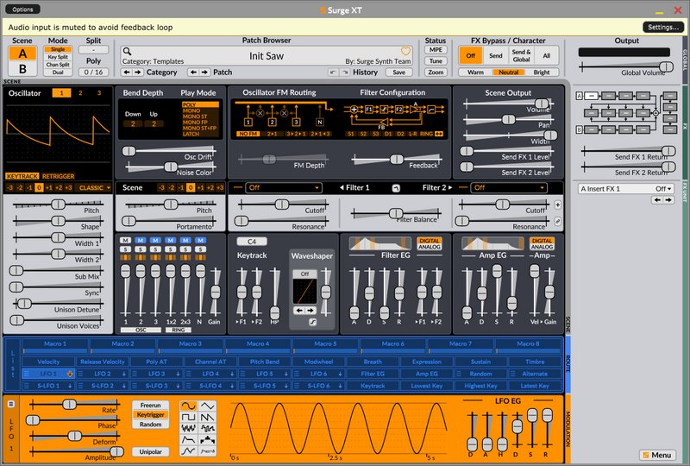The width and height of the screenshot is (690, 466).
Task: Open the Filter 2 type dropdown
Action: [508, 187]
